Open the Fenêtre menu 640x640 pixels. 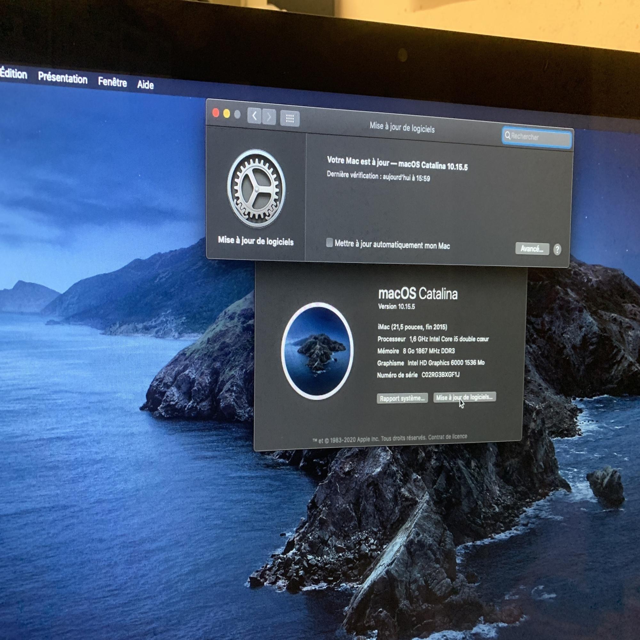112,82
